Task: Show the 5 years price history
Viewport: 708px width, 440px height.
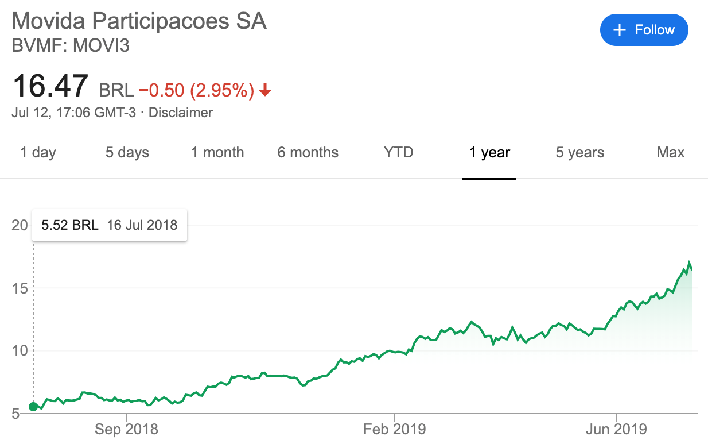Action: click(x=579, y=152)
